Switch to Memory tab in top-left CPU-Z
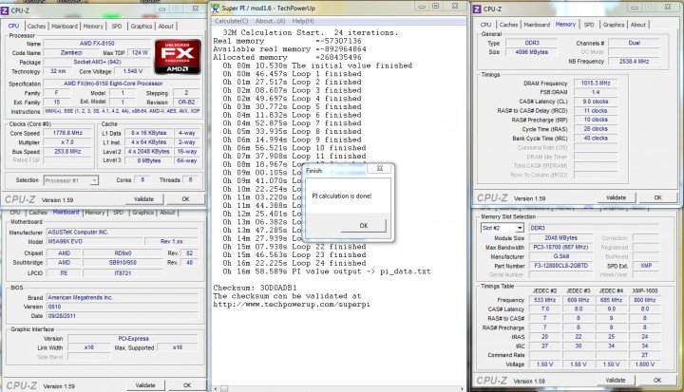The width and height of the screenshot is (684, 392). [93, 27]
